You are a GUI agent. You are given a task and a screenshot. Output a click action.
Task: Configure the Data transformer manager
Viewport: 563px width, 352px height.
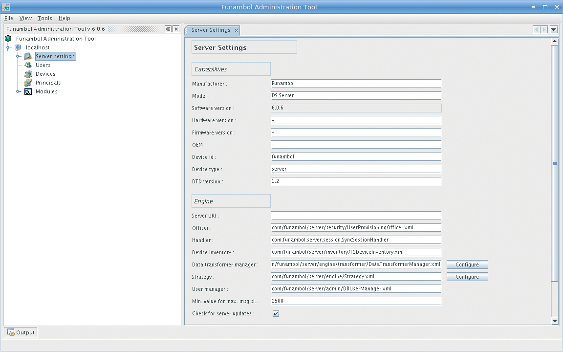pyautogui.click(x=467, y=264)
